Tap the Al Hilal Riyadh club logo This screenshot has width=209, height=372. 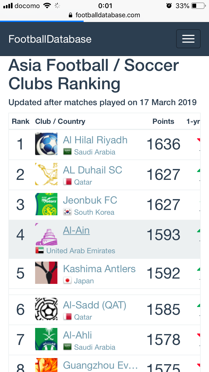click(46, 144)
